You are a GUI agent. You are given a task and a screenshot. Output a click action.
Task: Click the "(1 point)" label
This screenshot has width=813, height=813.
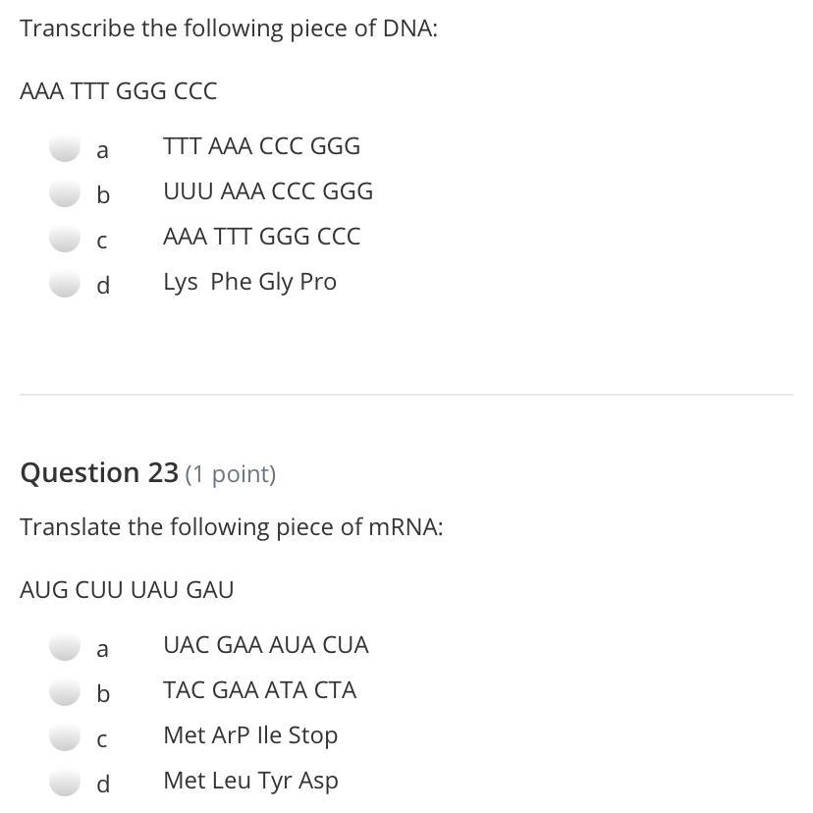pyautogui.click(x=230, y=474)
